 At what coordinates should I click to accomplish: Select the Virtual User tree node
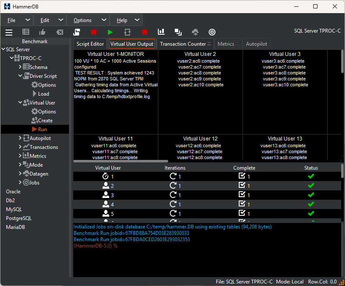pos(42,103)
